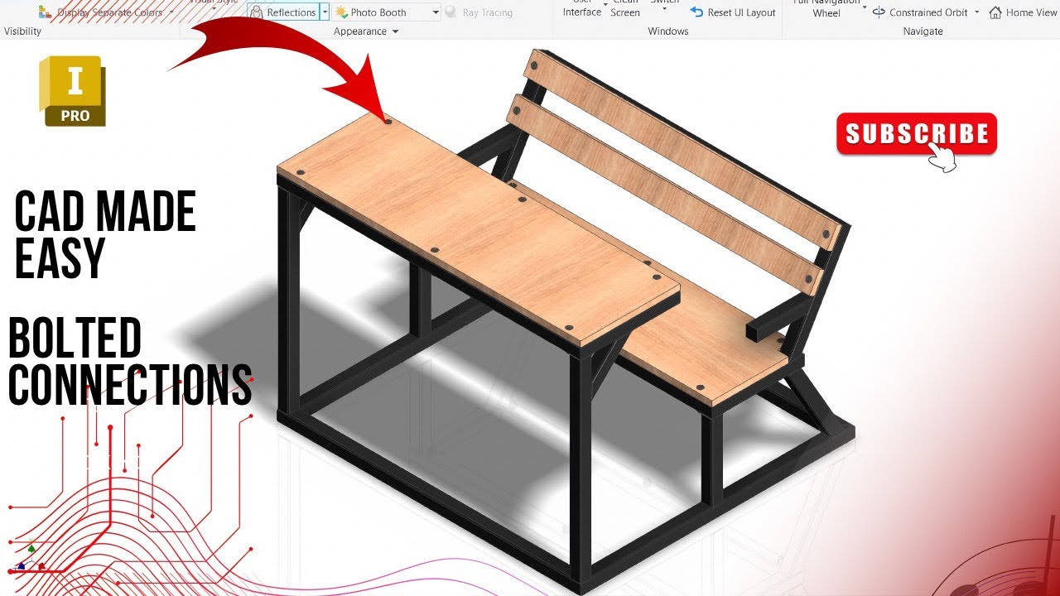
Task: Click the Windows panel label
Action: (x=668, y=31)
